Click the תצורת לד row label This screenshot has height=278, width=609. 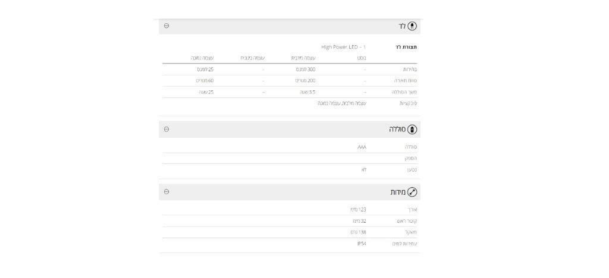point(406,48)
